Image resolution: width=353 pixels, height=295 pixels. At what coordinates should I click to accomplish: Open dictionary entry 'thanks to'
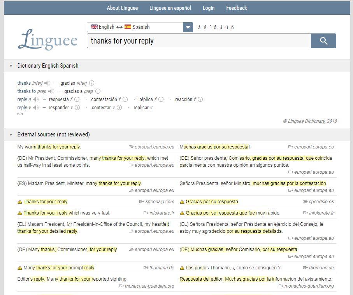[x=26, y=91]
